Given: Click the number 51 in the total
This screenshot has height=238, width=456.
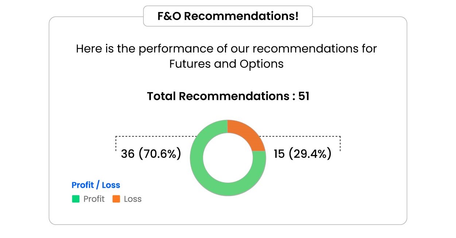Looking at the screenshot, I should [304, 96].
